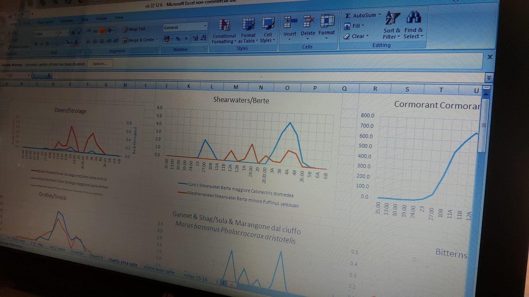Open the Alignment group dialog launcher
The height and width of the screenshot is (297, 529).
point(157,50)
